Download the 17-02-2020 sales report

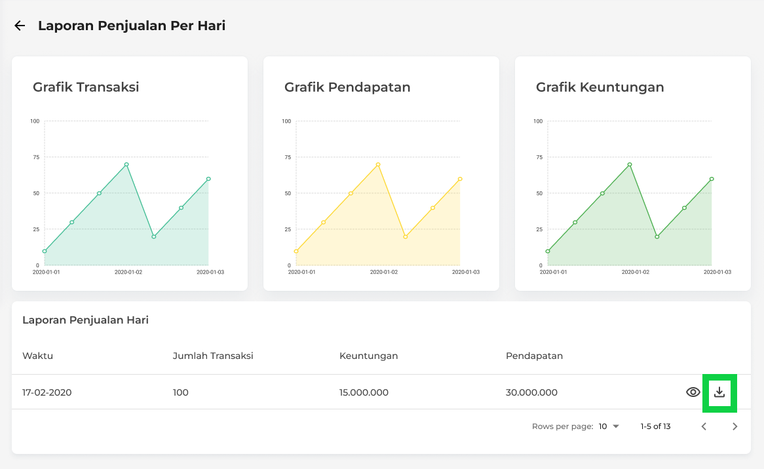pos(719,392)
